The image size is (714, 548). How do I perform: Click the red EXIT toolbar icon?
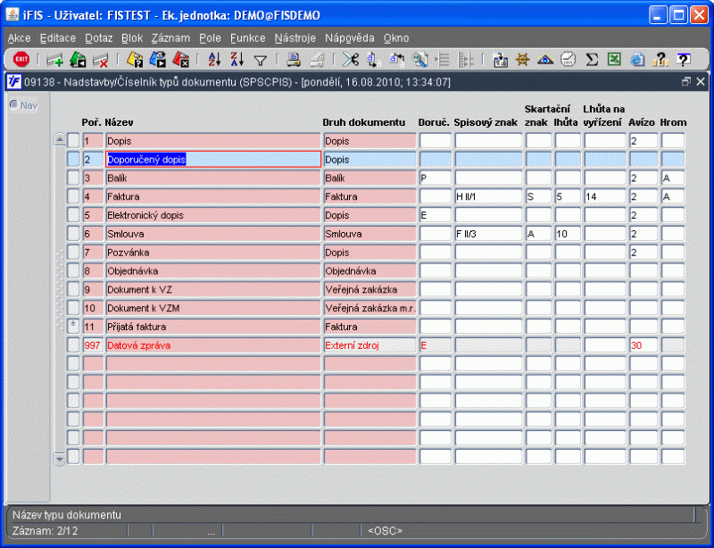click(21, 59)
